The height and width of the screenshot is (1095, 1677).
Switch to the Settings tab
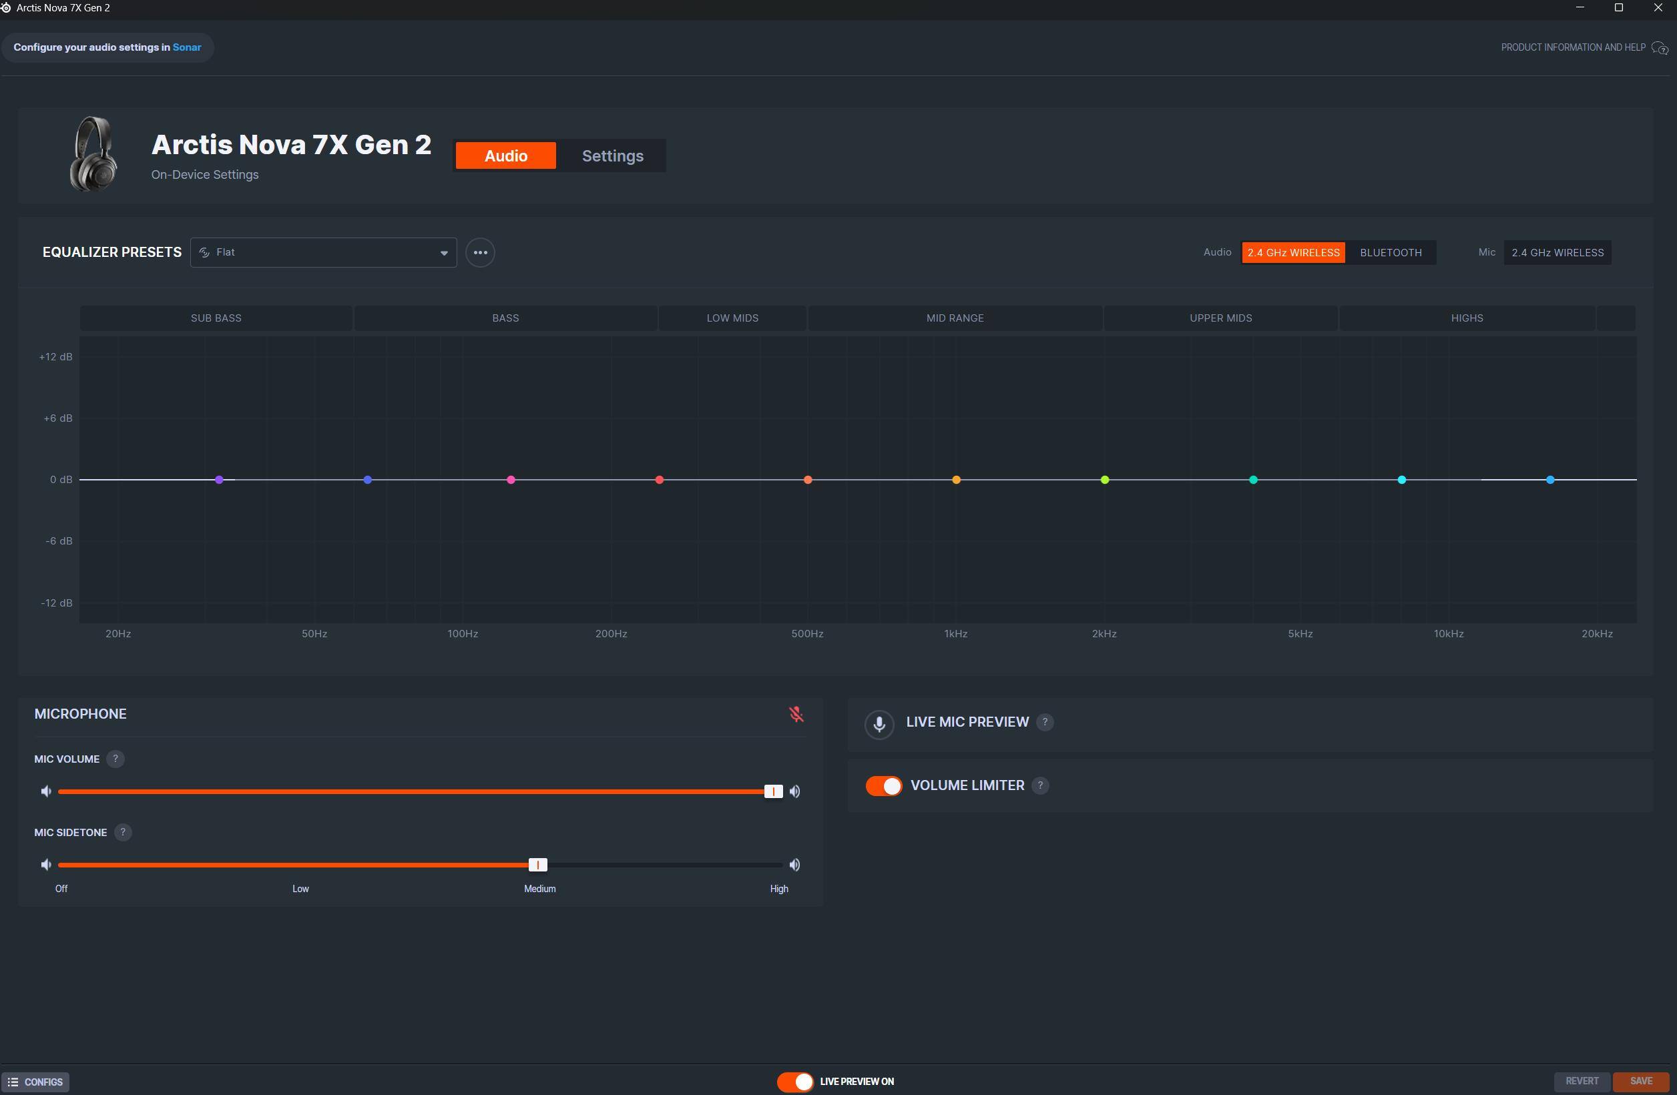pos(612,155)
